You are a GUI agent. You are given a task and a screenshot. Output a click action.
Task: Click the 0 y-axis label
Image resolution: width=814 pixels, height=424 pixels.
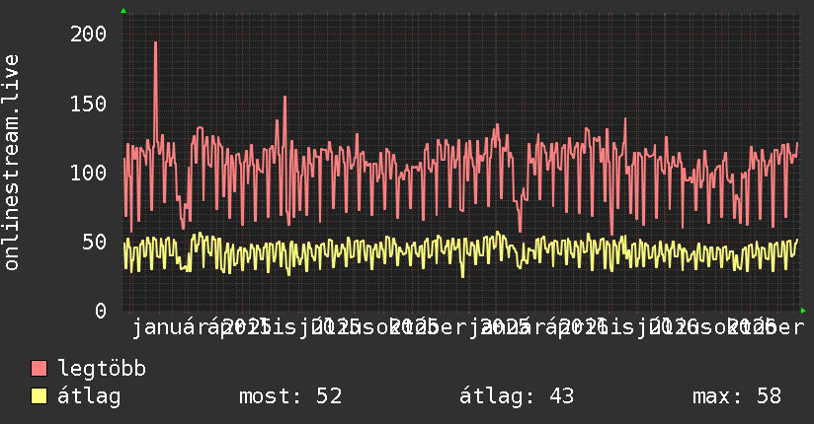101,311
